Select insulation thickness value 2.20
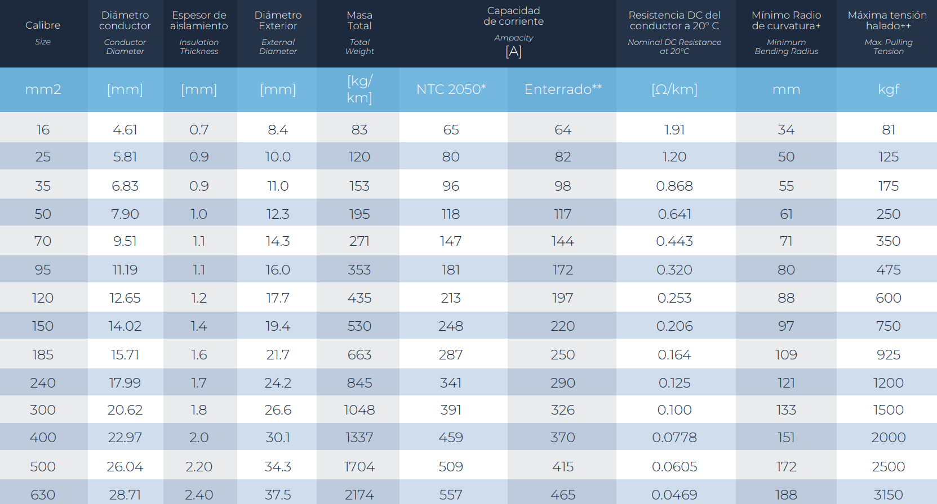937x504 pixels. (x=199, y=467)
